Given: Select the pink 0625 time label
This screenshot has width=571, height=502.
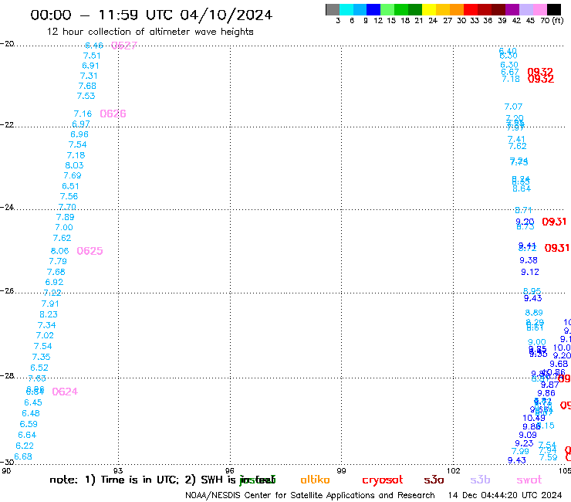Looking at the screenshot, I should click(x=90, y=251).
